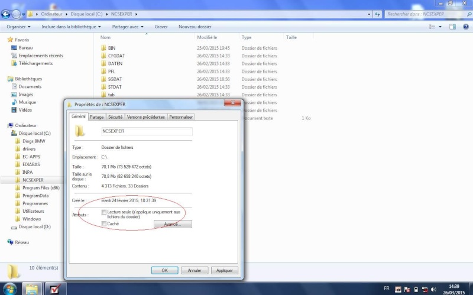This screenshot has width=473, height=295.
Task: Open the address bar history dropdown arrow
Action: pos(368,14)
